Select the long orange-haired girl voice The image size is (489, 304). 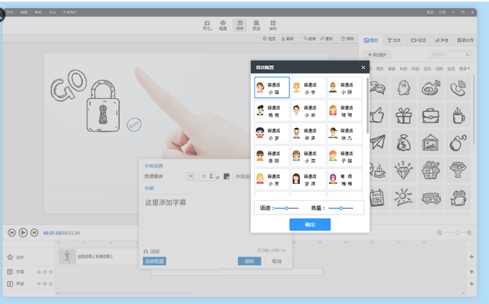(x=345, y=111)
